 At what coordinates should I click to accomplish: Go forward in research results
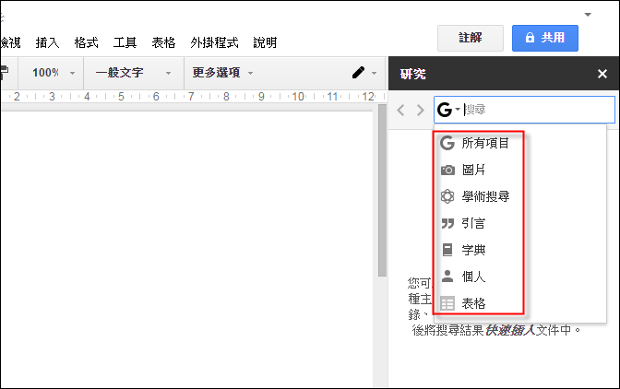coord(421,110)
